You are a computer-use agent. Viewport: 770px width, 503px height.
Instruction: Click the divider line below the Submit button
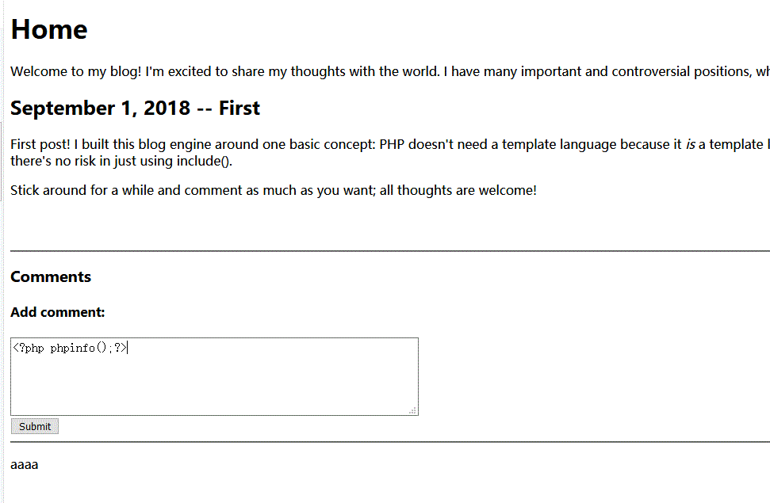(x=389, y=442)
